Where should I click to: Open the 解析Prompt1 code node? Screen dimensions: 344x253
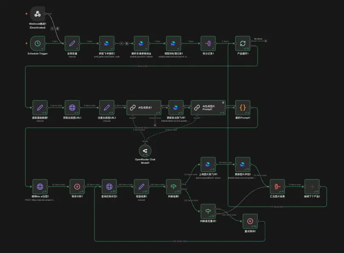coord(243,108)
